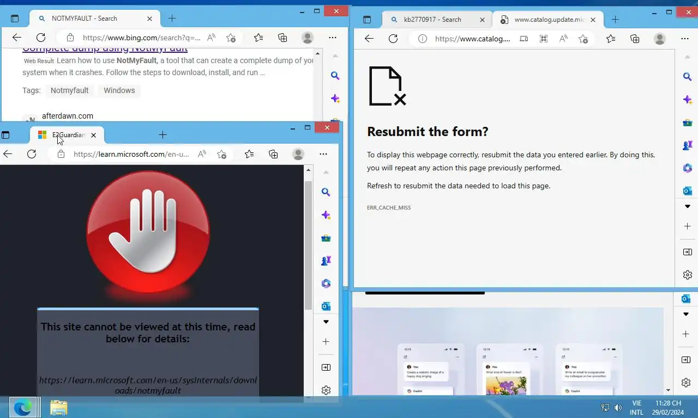Open Games icon in E2Guardian sidebar

[x=326, y=261]
